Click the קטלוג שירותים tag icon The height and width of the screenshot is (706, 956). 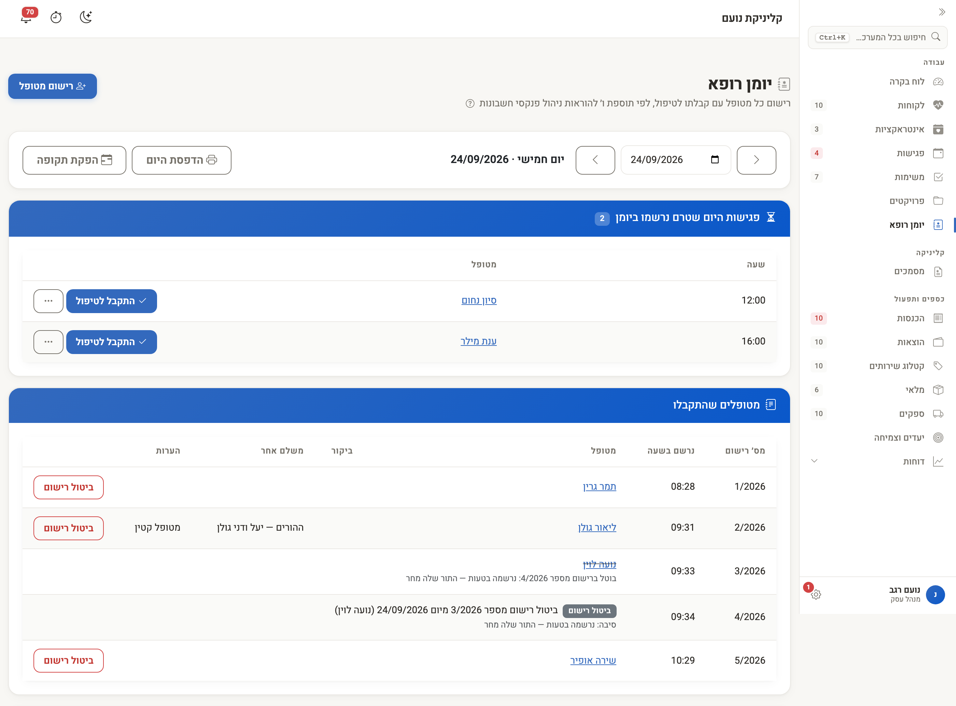click(x=938, y=366)
